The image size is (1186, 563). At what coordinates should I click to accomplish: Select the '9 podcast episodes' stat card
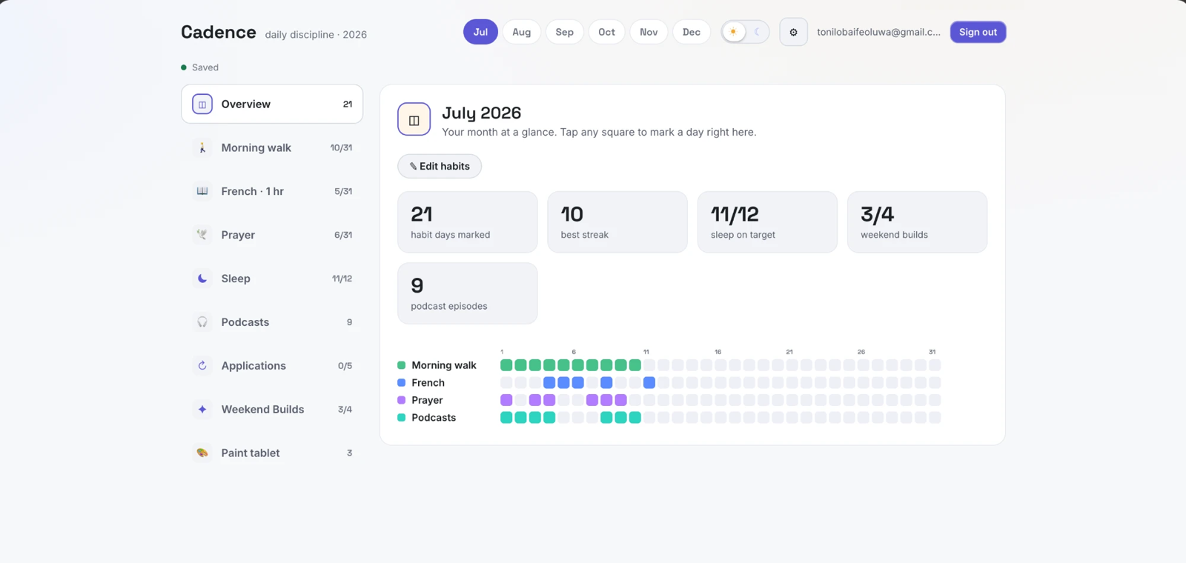pos(468,293)
